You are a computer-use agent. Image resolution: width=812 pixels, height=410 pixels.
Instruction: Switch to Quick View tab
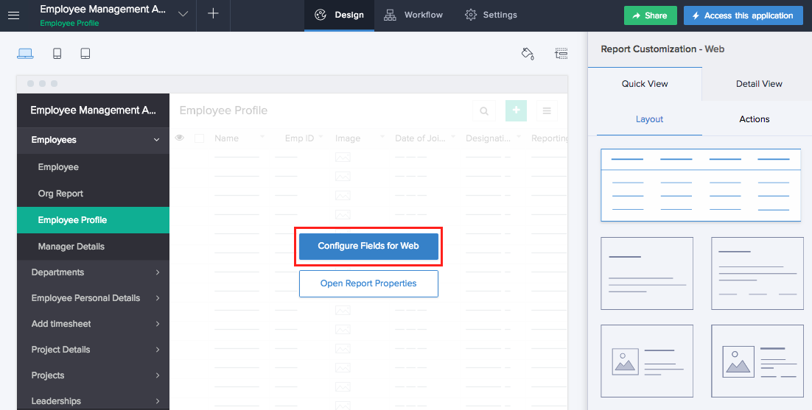tap(645, 84)
